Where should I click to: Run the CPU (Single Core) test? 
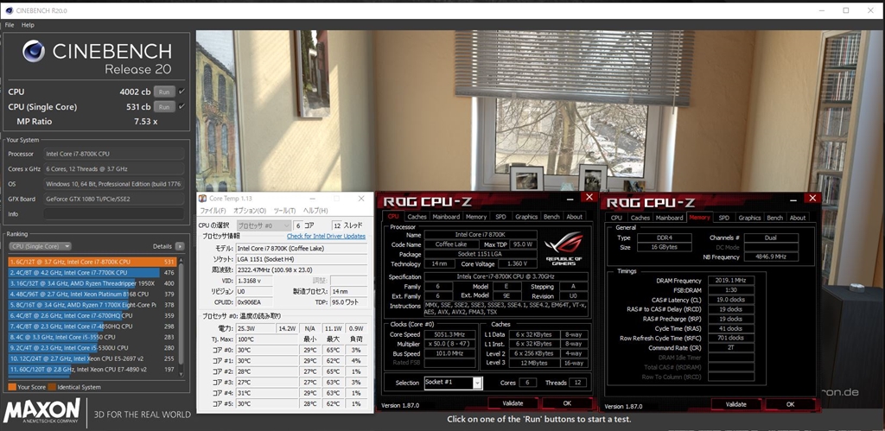click(x=163, y=106)
